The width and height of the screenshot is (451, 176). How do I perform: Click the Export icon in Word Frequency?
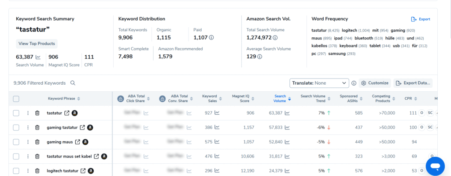(414, 19)
